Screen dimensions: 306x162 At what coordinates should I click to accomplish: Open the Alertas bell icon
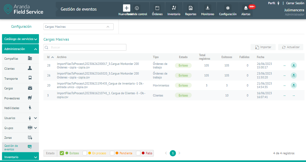coord(246,8)
